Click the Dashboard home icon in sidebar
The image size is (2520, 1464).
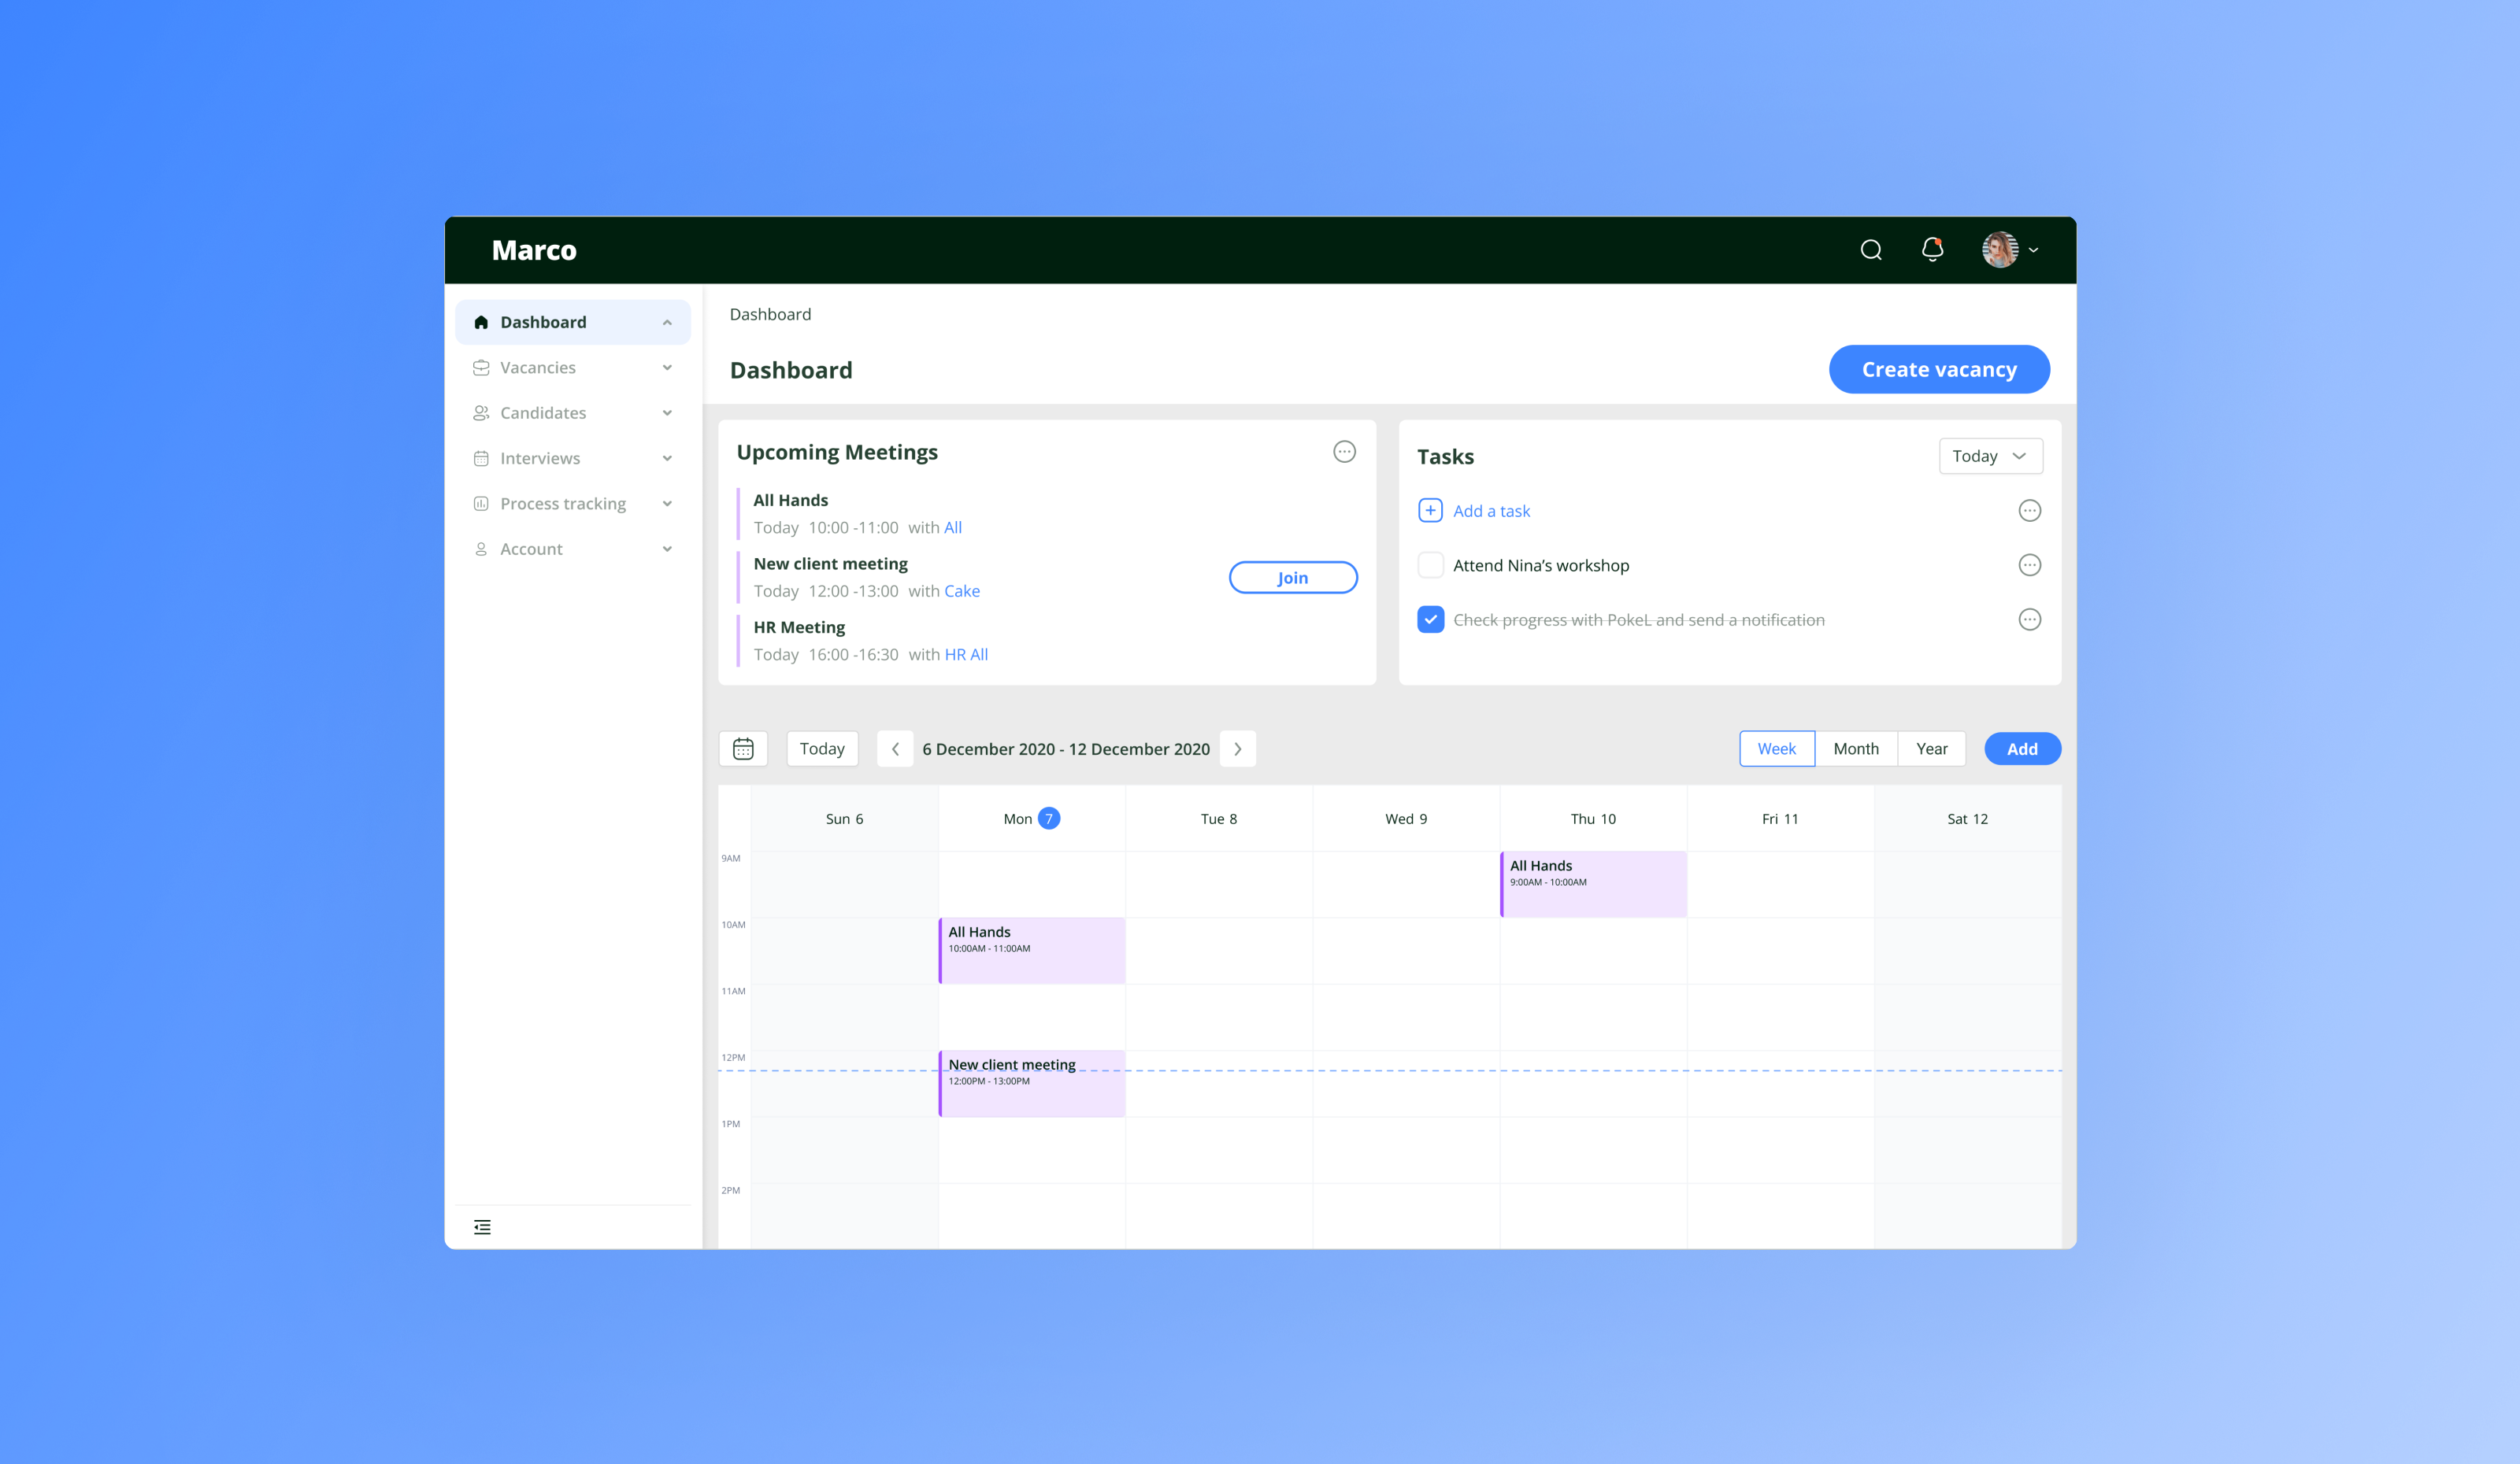[481, 322]
